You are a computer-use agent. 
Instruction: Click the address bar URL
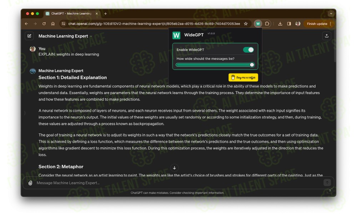point(154,24)
